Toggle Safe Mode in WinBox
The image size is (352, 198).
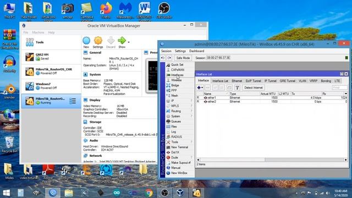[183, 58]
